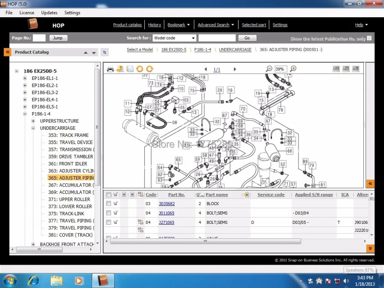Click the four-arrow fit-to-window view icon
Image resolution: width=384 pixels, height=288 pixels.
click(x=336, y=69)
